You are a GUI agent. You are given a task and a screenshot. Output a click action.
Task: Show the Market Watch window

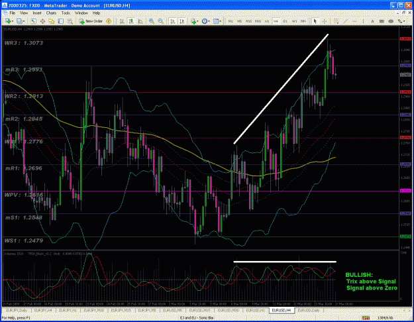tap(33, 21)
